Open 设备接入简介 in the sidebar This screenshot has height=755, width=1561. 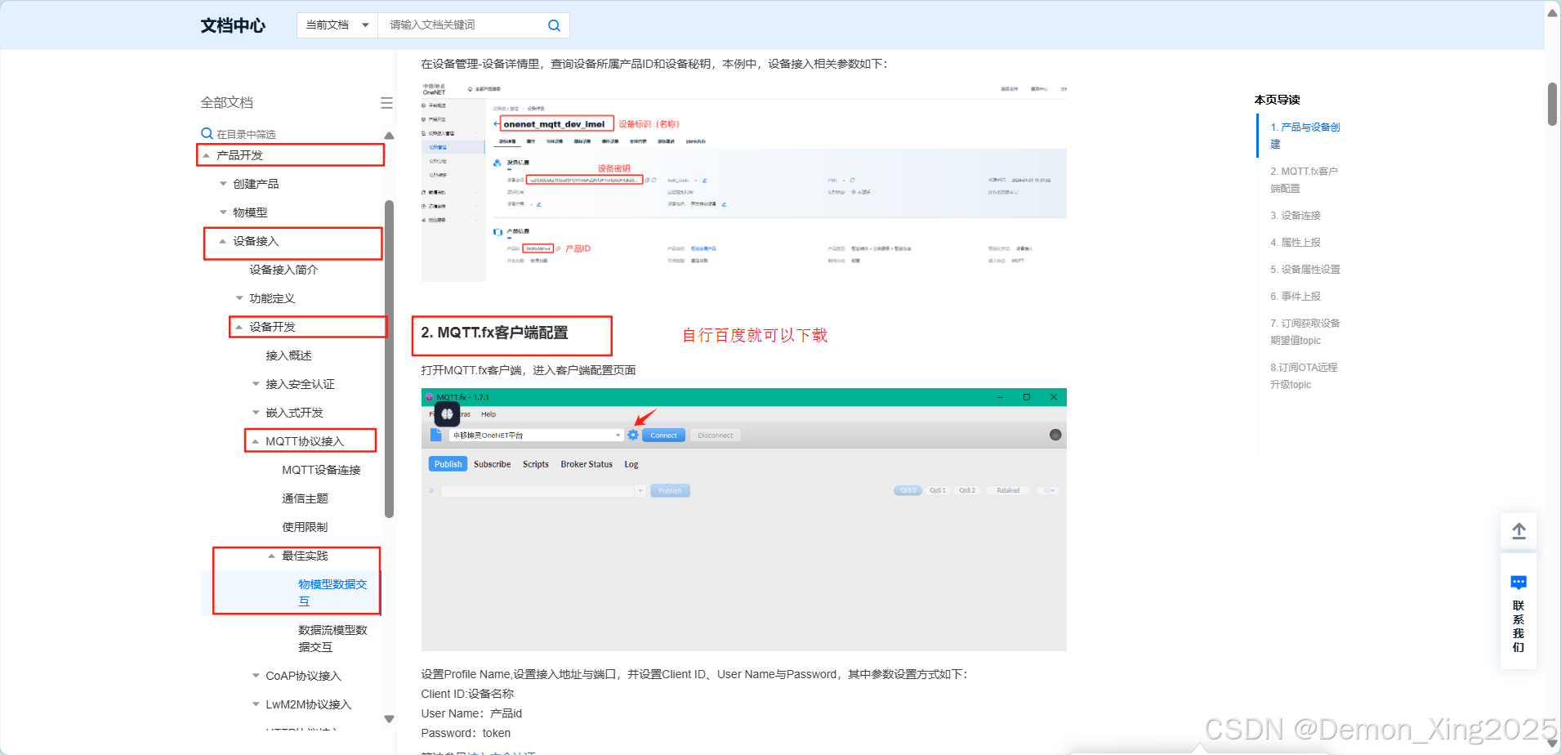(x=283, y=270)
